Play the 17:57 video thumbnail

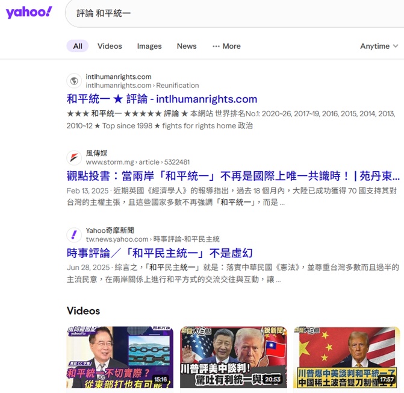coord(346,357)
